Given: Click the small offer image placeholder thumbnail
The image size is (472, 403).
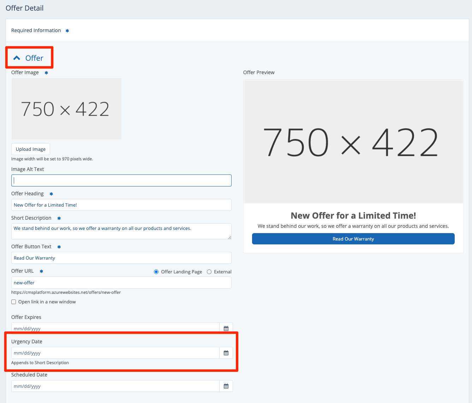Looking at the screenshot, I should (66, 109).
